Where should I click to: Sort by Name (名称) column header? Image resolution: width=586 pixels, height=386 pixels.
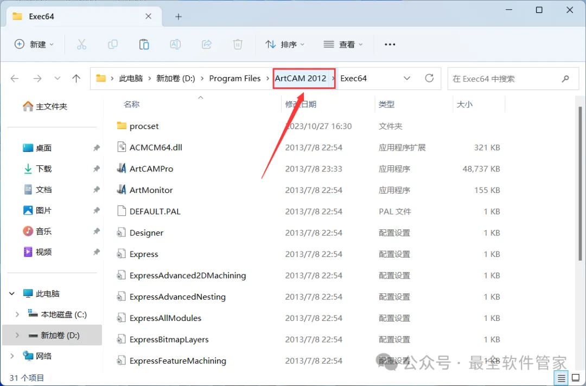point(131,105)
